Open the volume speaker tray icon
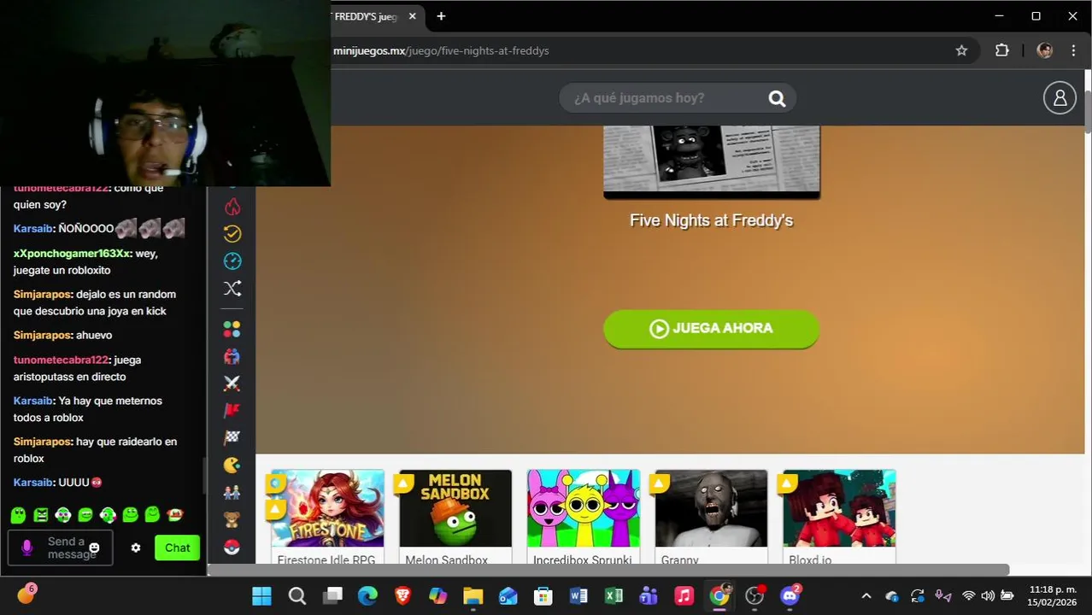Screen dimensions: 1092x615 tap(988, 596)
